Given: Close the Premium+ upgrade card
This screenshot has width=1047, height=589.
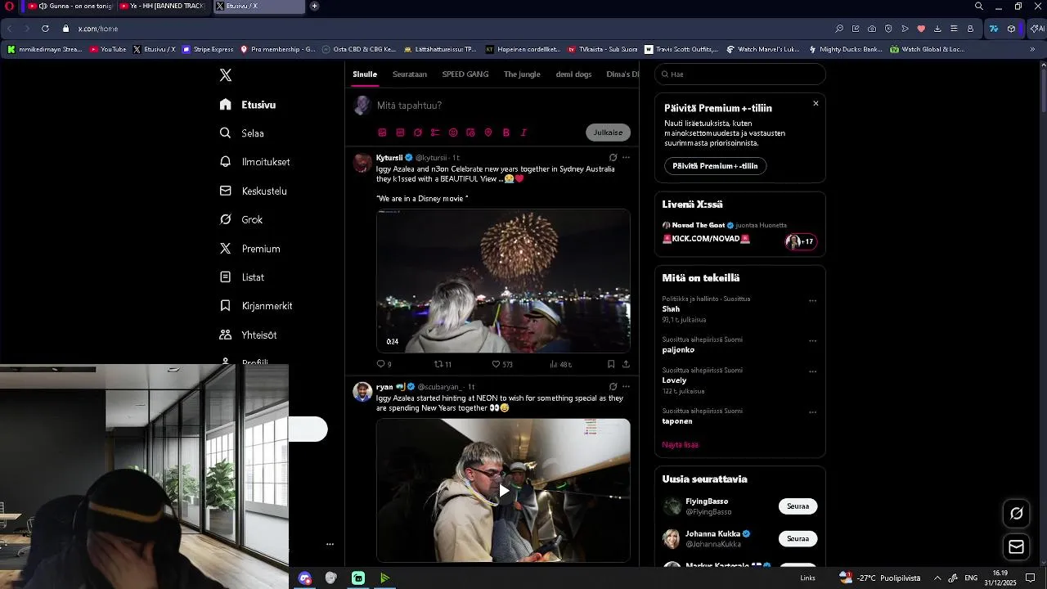Looking at the screenshot, I should [816, 103].
